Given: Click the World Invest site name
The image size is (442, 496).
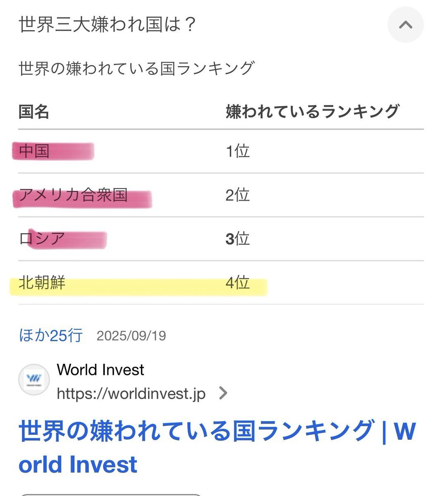Looking at the screenshot, I should [100, 370].
